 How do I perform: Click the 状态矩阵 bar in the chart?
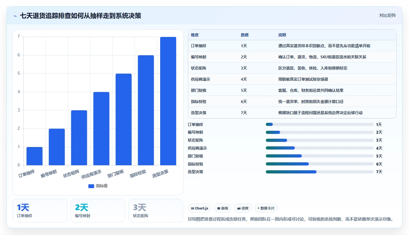79,138
